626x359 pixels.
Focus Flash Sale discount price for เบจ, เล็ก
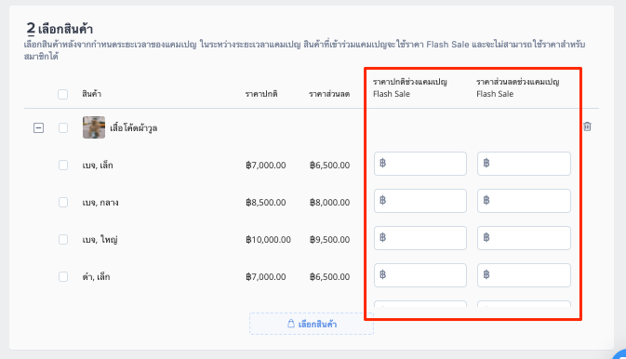[x=524, y=164]
